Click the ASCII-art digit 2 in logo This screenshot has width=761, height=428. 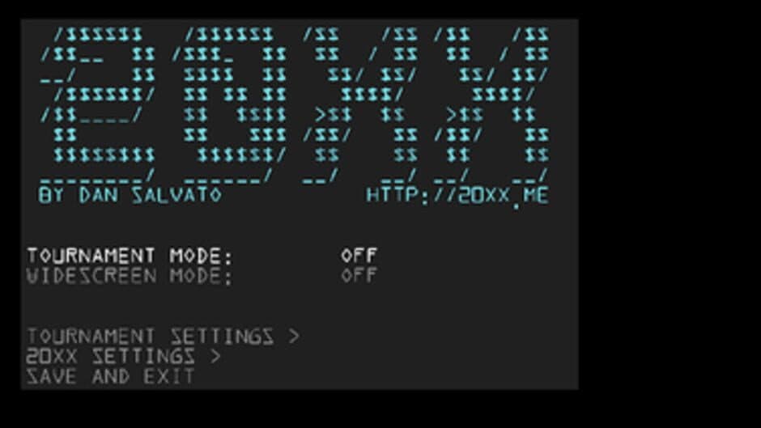(x=98, y=105)
